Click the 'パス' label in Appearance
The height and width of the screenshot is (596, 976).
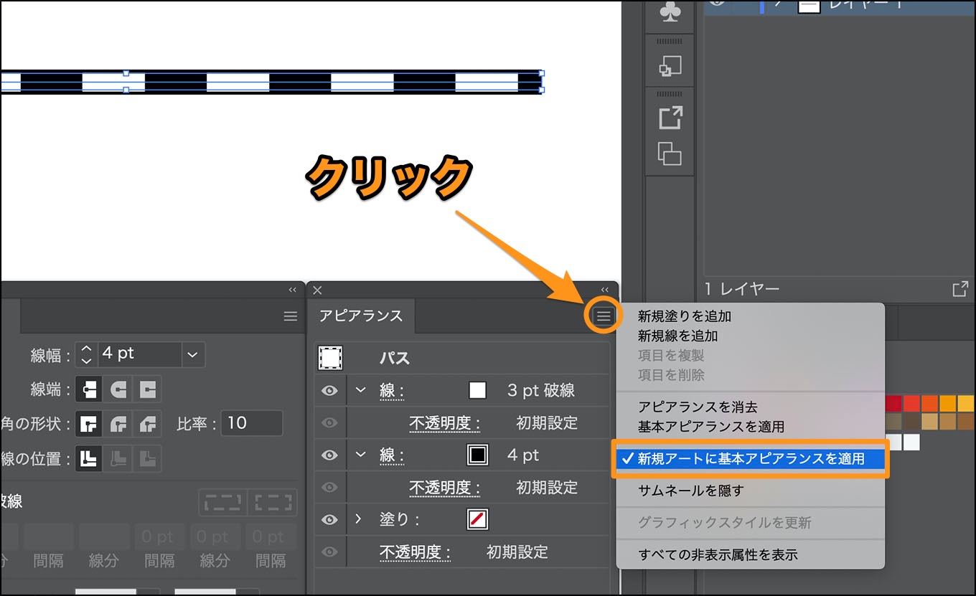click(394, 357)
